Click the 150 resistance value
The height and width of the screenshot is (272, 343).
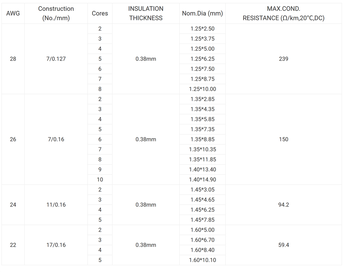283,139
